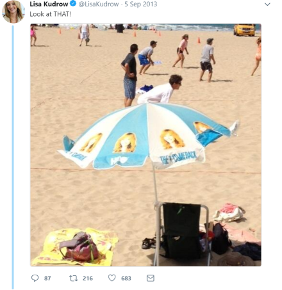Like the tweet with the heart icon

pyautogui.click(x=112, y=278)
